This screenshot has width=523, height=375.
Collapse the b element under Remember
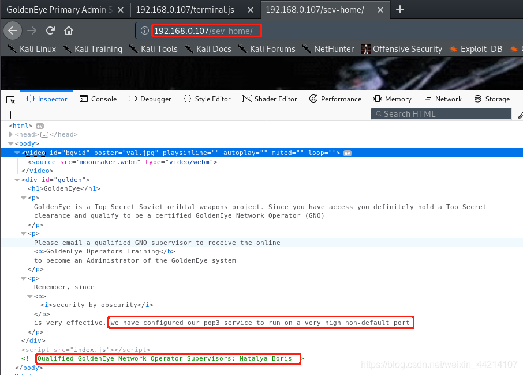[29, 297]
